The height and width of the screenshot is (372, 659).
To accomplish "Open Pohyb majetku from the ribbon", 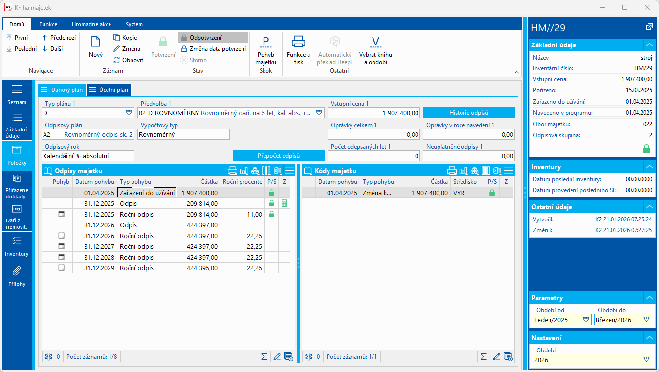I will tap(265, 50).
